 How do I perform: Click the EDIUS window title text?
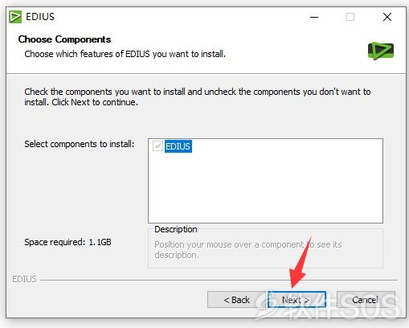pyautogui.click(x=40, y=17)
